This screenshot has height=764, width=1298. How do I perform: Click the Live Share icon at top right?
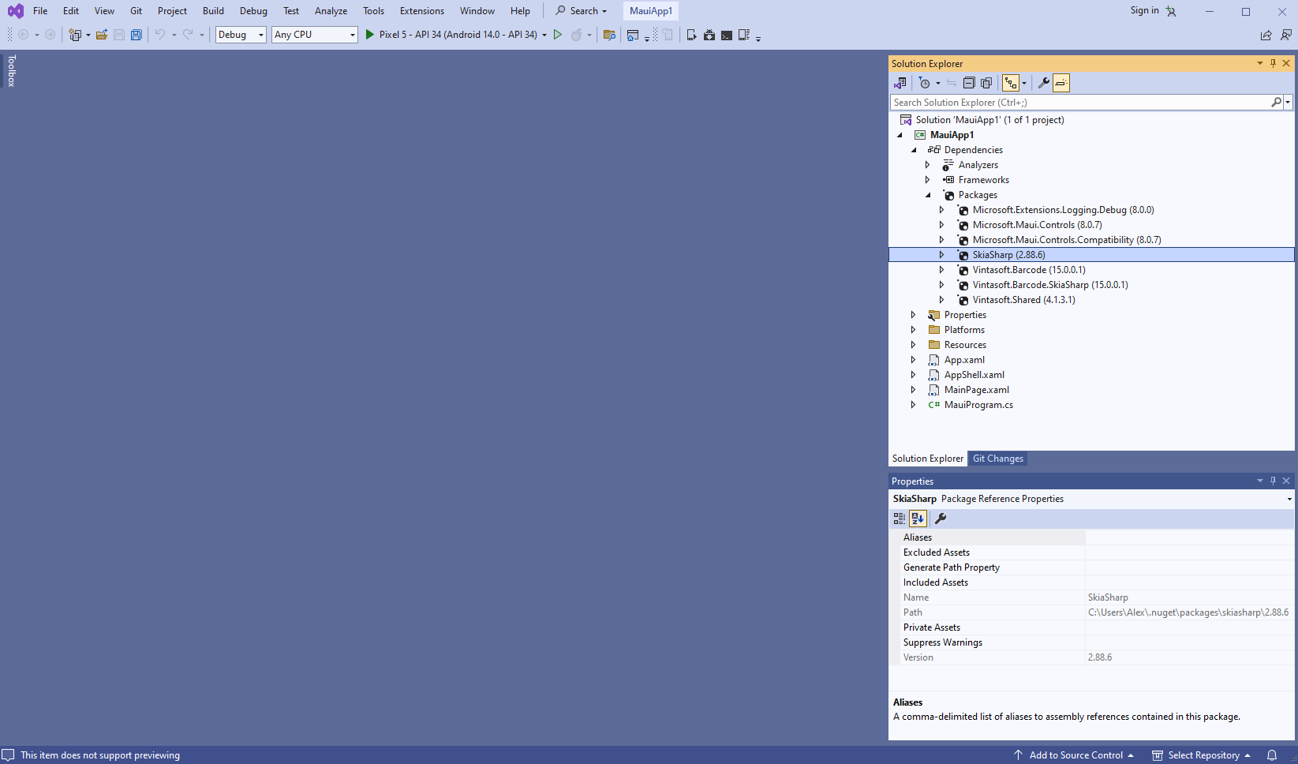[1266, 35]
